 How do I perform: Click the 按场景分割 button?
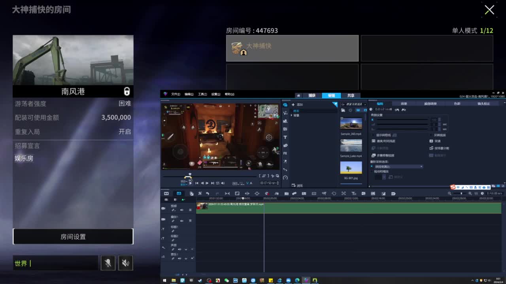point(439,148)
